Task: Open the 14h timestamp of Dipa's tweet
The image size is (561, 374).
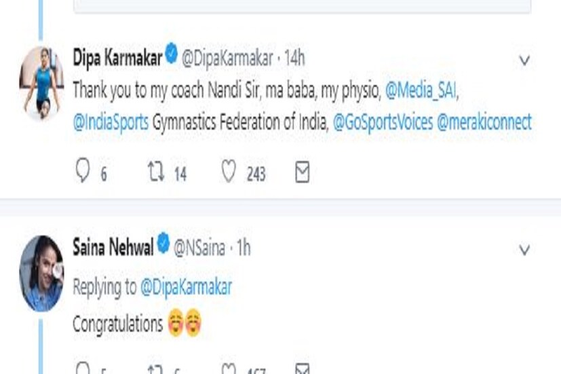Action: pos(294,58)
